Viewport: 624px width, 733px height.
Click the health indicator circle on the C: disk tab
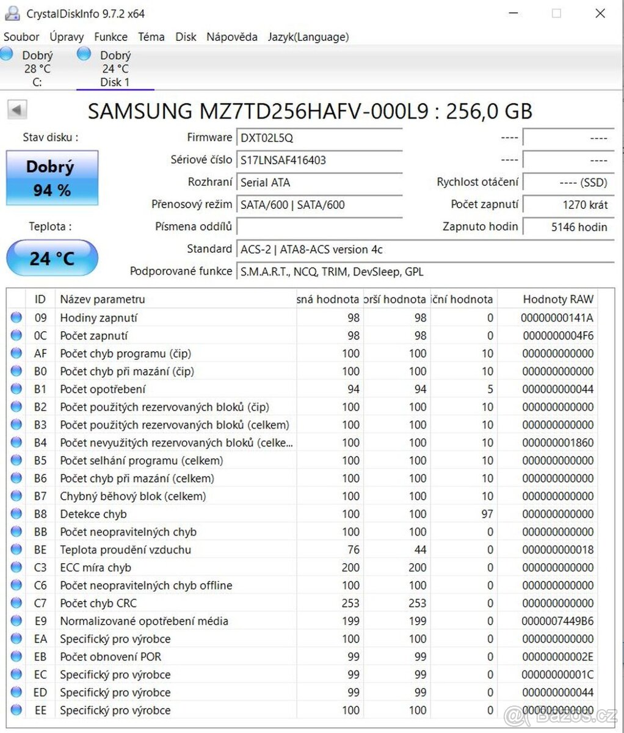pyautogui.click(x=6, y=53)
